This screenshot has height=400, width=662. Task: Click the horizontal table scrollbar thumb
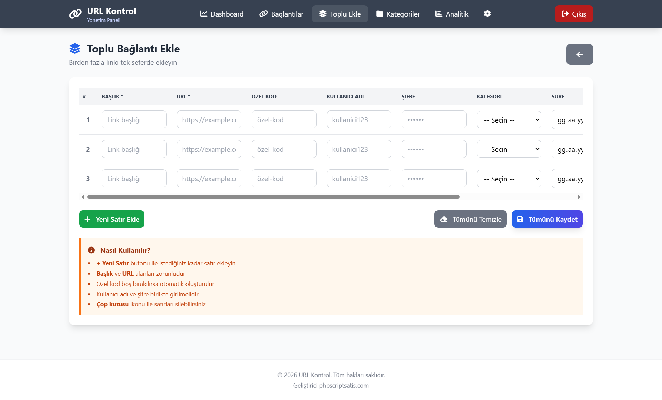click(273, 197)
